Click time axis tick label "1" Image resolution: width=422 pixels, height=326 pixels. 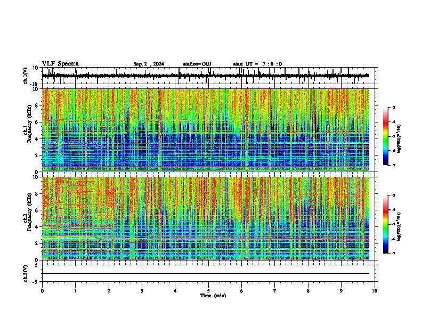75,291
